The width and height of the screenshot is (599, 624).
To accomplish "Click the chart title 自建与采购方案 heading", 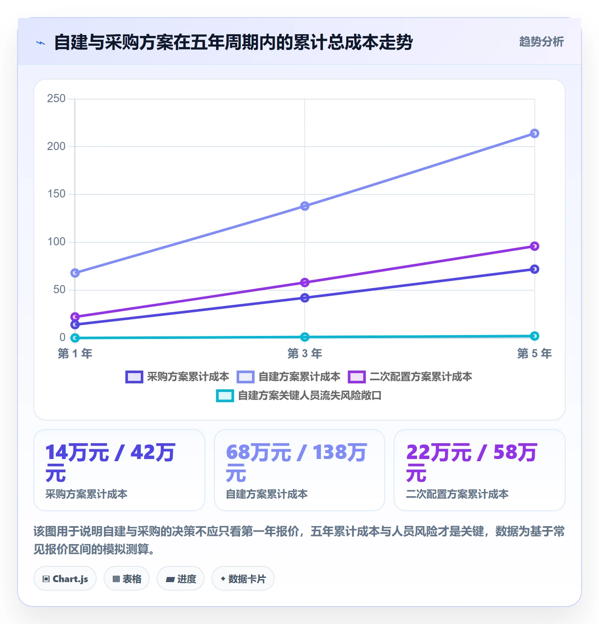I will [233, 42].
